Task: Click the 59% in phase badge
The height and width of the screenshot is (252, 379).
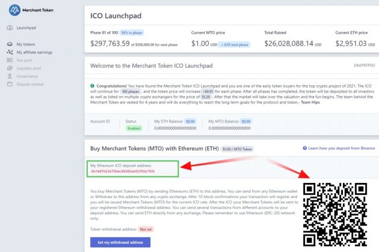Action: pyautogui.click(x=132, y=32)
